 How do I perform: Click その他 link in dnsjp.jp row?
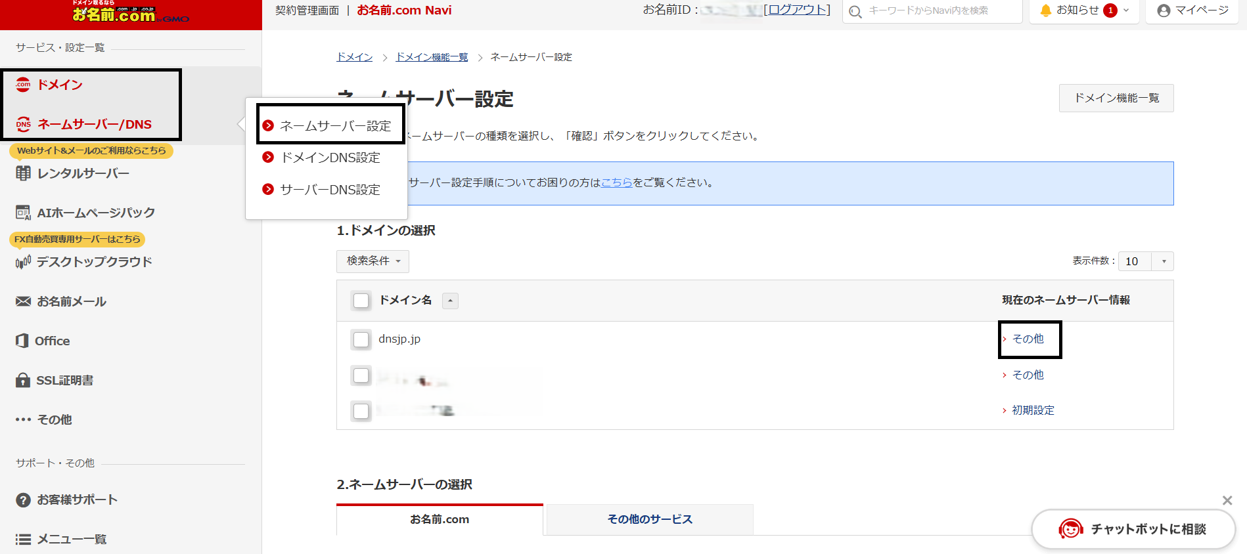coord(1028,339)
